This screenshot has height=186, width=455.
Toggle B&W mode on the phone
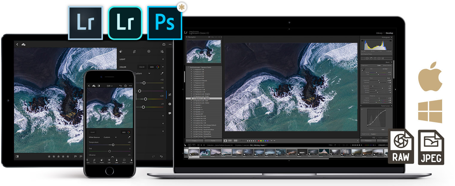click(x=92, y=132)
